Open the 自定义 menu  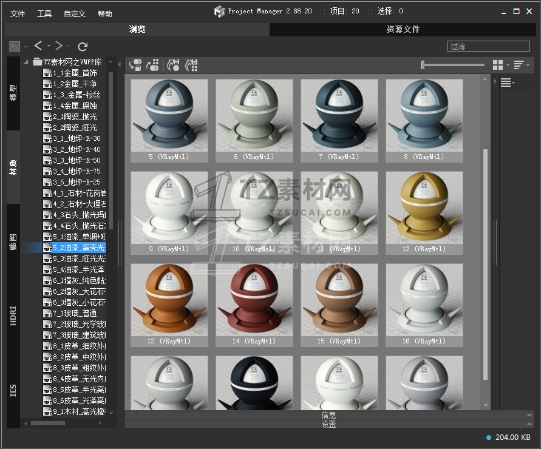pos(74,13)
